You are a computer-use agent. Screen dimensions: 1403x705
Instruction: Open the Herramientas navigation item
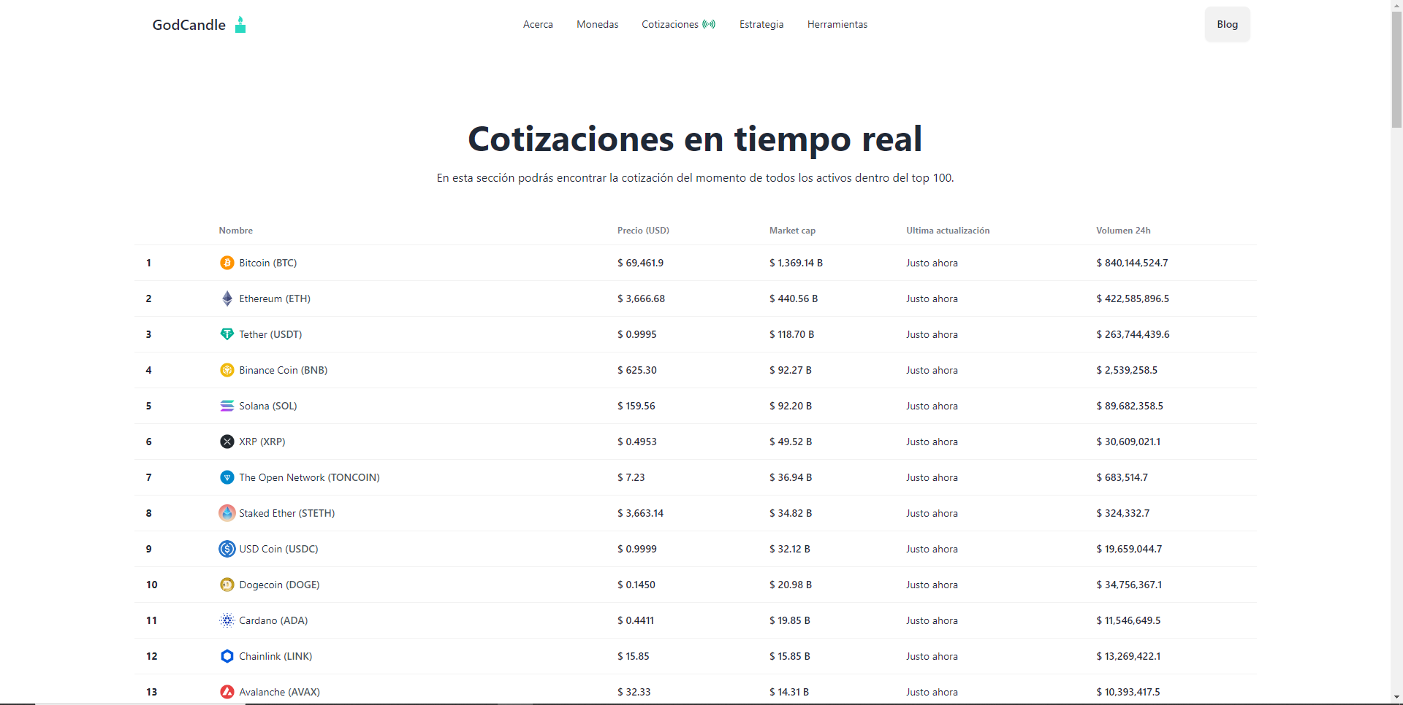click(x=837, y=25)
